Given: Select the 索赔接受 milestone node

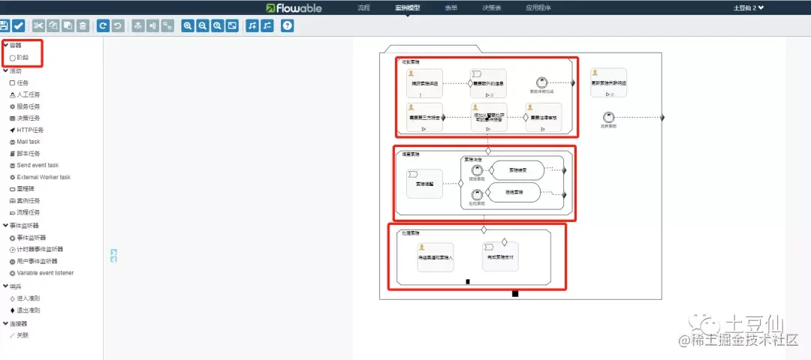Looking at the screenshot, I should click(517, 170).
